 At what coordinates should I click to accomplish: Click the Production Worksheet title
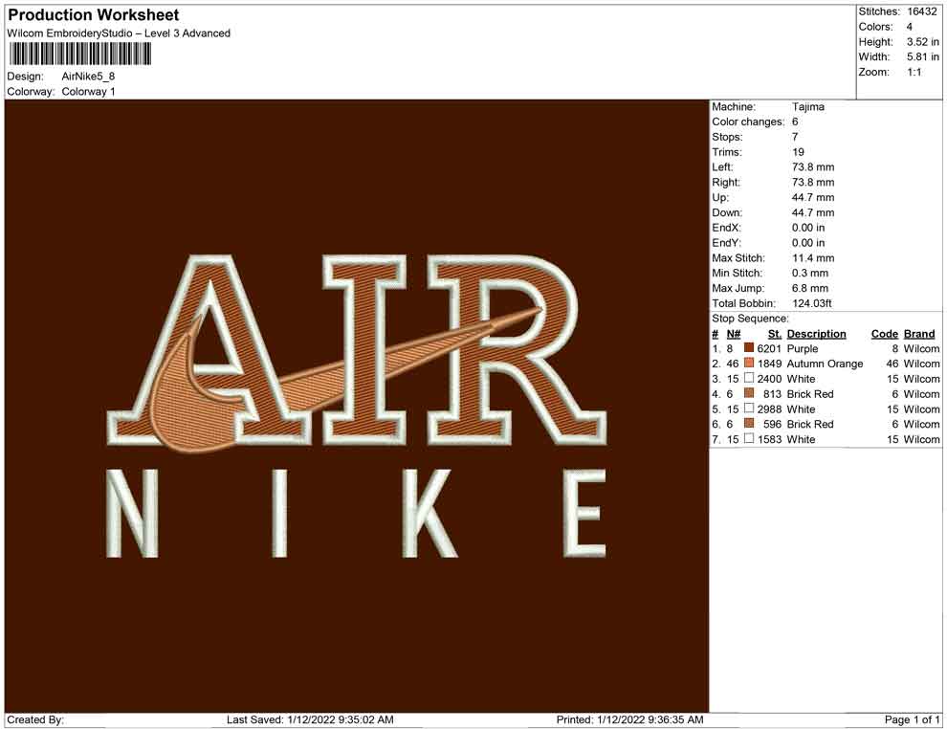94,15
